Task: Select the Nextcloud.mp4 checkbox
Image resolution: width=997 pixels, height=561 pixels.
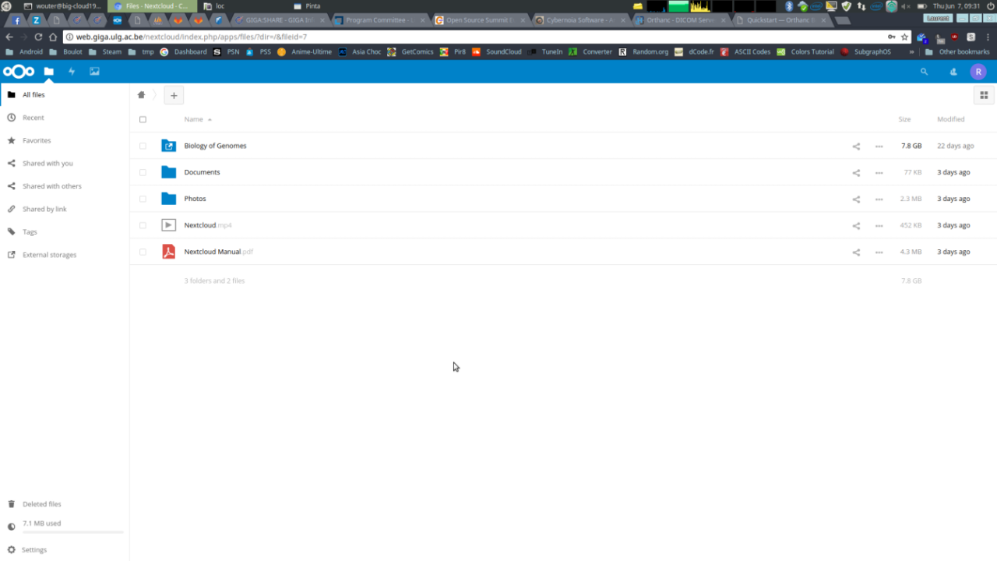Action: 143,225
